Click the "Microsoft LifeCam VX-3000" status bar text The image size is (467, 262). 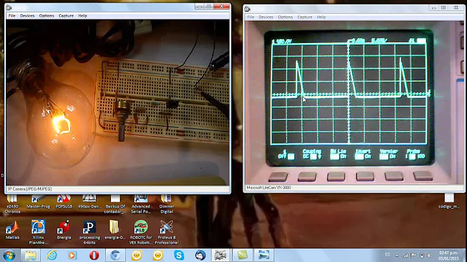pyautogui.click(x=269, y=188)
